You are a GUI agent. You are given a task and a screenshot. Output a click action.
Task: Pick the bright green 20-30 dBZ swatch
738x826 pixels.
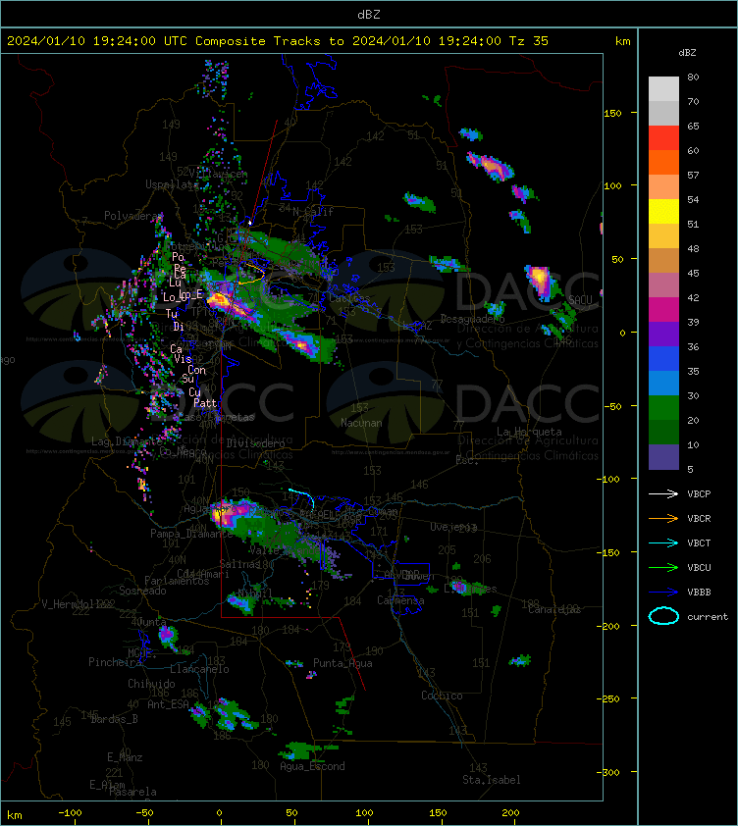coord(663,408)
